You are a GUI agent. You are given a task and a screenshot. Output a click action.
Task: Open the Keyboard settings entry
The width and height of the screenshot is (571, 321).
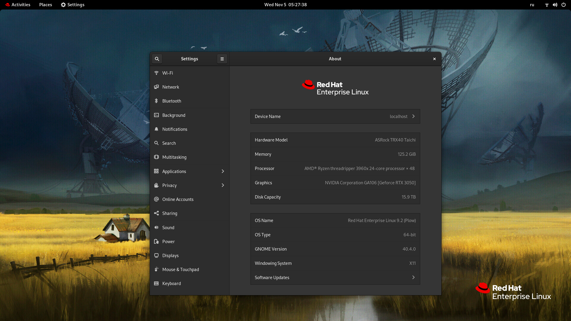pos(172,283)
